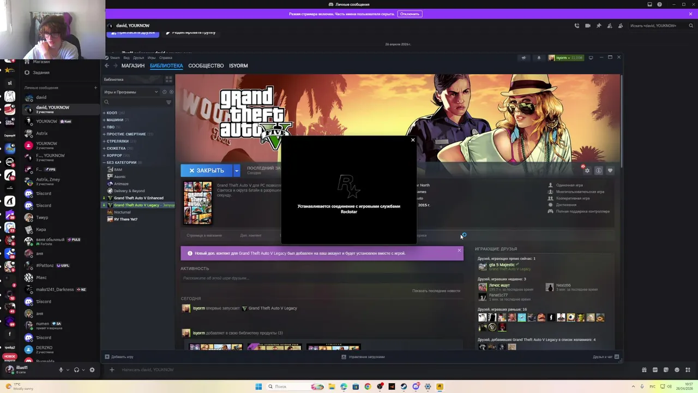
Task: Deafen Discord headphones
Action: tap(76, 370)
